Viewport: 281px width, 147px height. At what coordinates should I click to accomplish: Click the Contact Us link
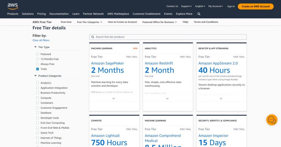[172, 6]
